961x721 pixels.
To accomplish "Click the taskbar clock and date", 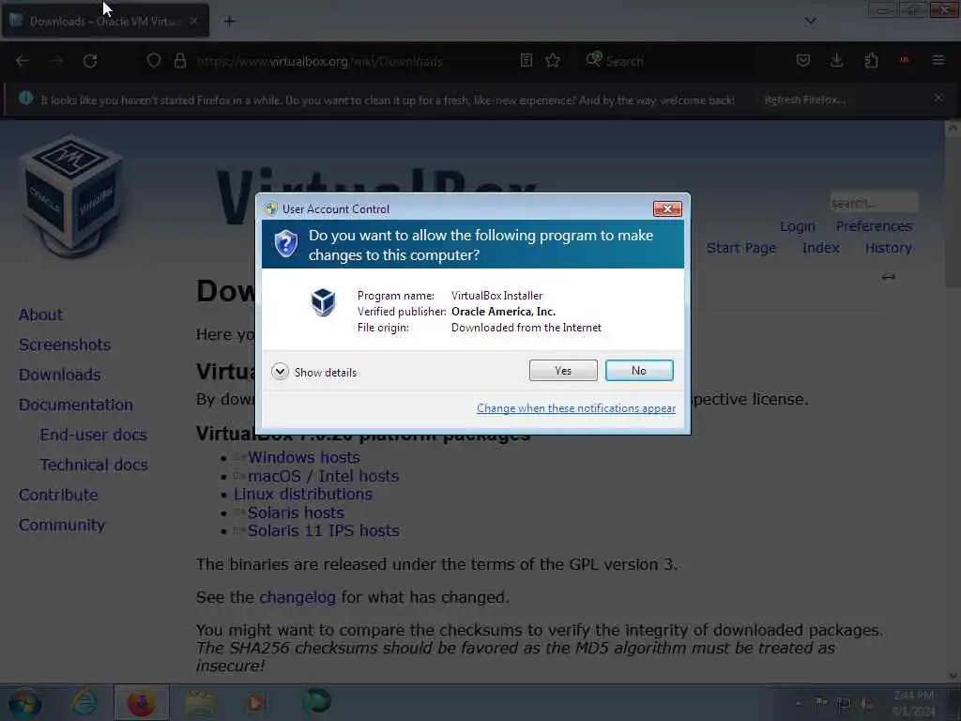I will pyautogui.click(x=913, y=703).
